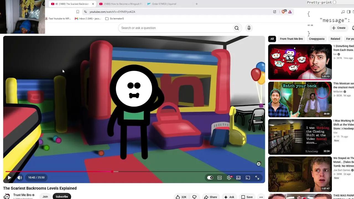Open Trust Me Bro channel avatar
This screenshot has height=199, width=354.
point(7,196)
